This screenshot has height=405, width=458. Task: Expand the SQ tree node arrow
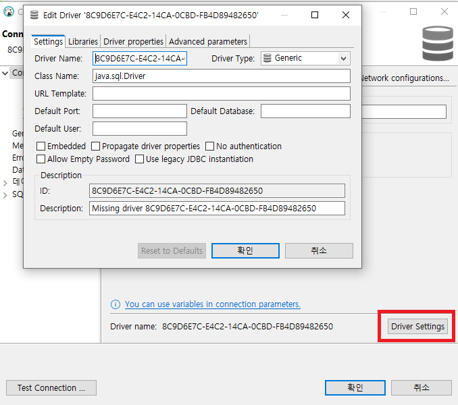pos(5,195)
